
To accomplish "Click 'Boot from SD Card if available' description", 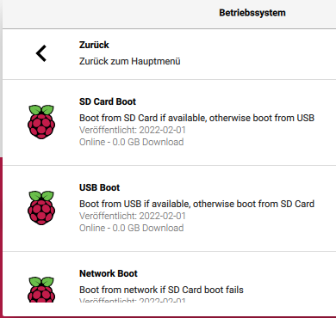I will coord(196,118).
